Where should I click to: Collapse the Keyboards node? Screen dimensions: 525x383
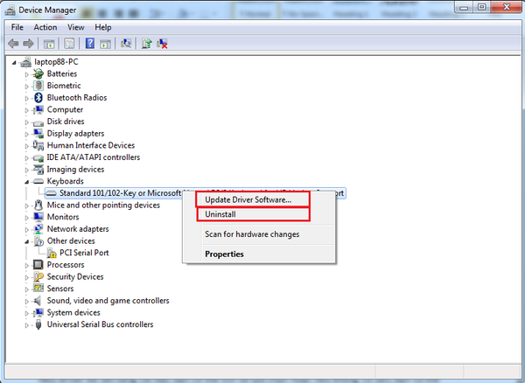pyautogui.click(x=27, y=182)
